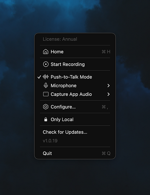Toggle the Push-to-Talk Mode checkmark
The image size is (150, 195).
click(x=39, y=77)
